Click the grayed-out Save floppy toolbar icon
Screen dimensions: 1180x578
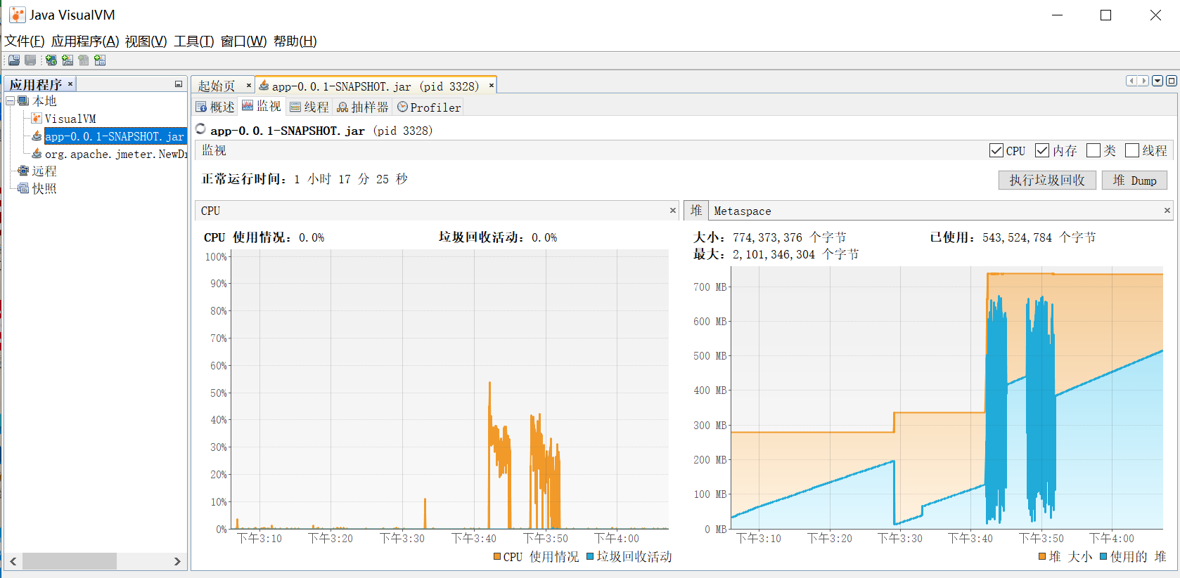point(30,60)
